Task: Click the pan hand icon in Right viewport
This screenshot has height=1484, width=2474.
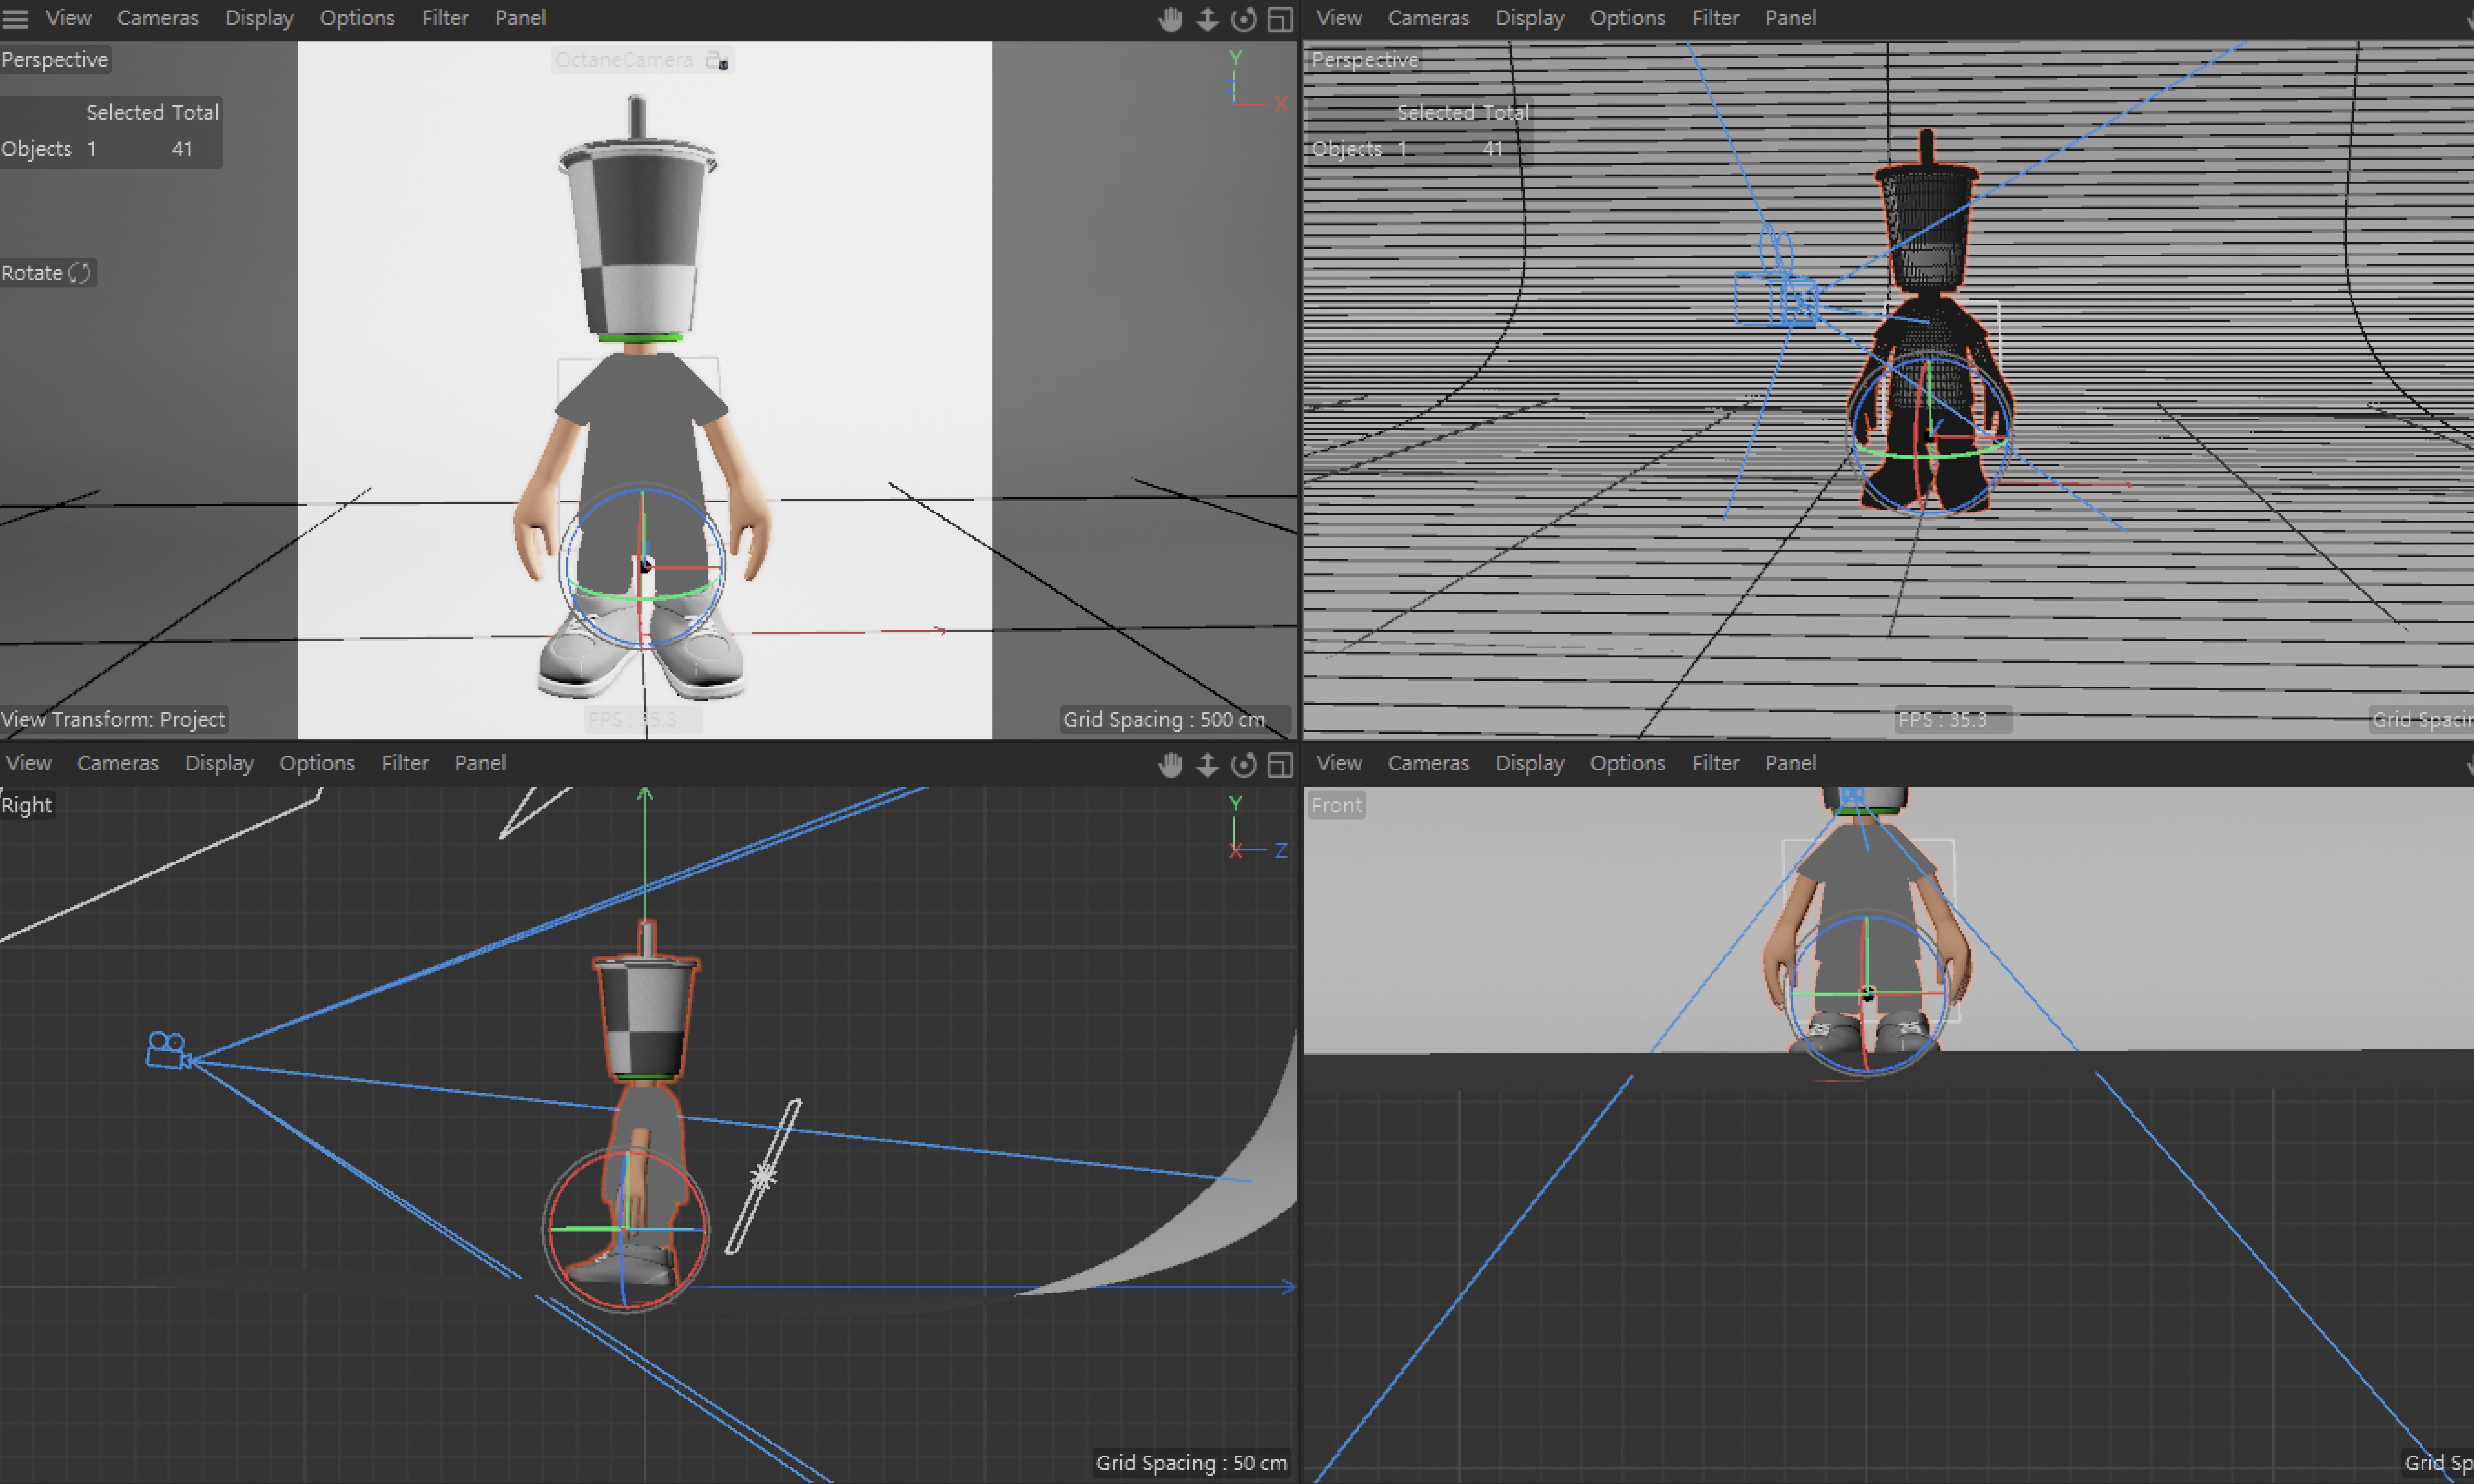Action: (1170, 765)
